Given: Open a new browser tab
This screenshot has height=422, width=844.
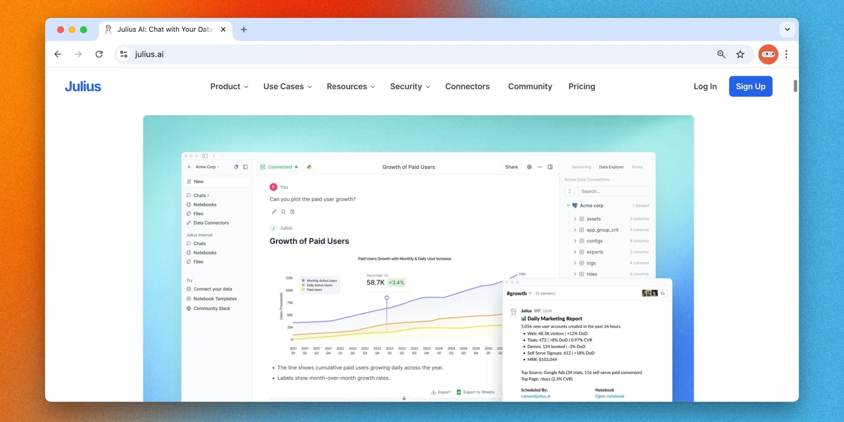Looking at the screenshot, I should point(244,29).
